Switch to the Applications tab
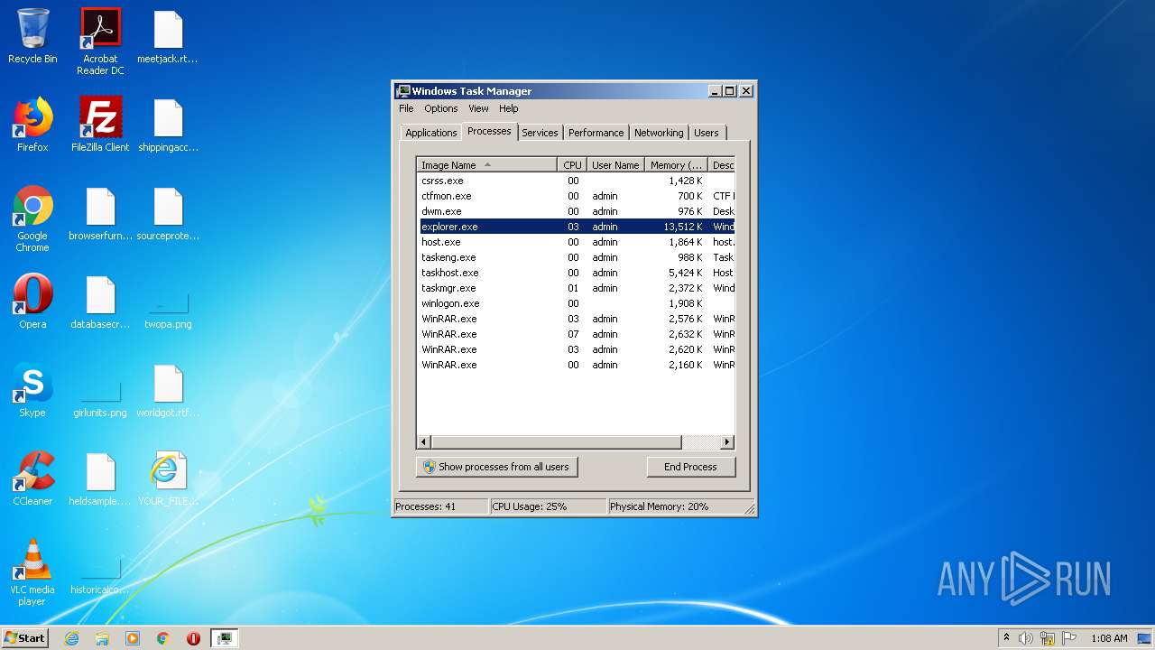The height and width of the screenshot is (650, 1155). [431, 133]
